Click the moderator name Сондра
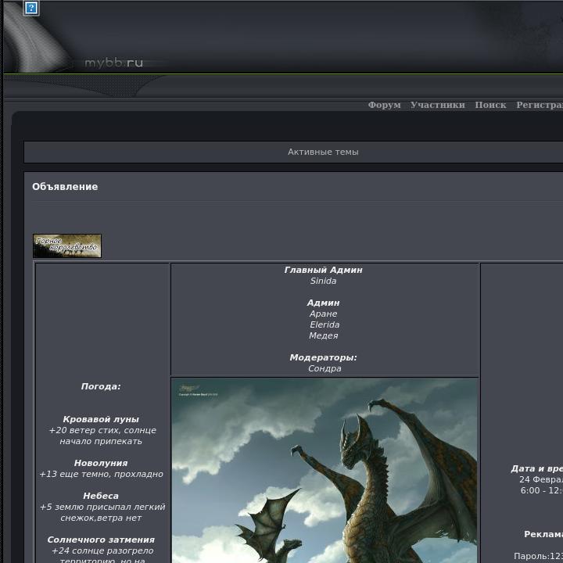Viewport: 563px width, 563px height. [x=325, y=368]
